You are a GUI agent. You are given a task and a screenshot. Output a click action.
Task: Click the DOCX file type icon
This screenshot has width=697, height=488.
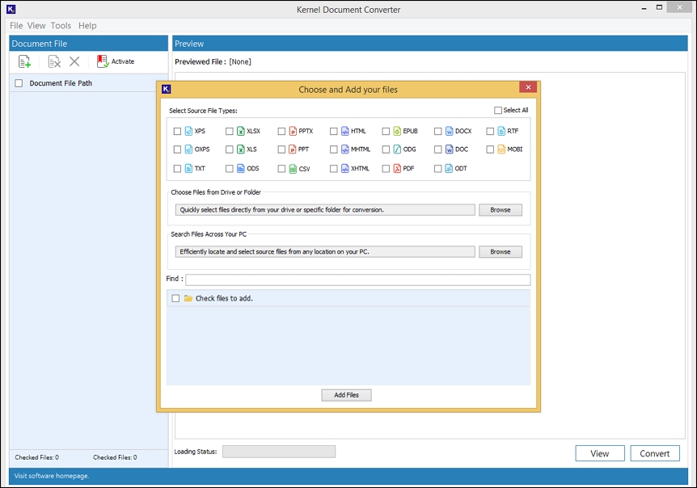449,131
